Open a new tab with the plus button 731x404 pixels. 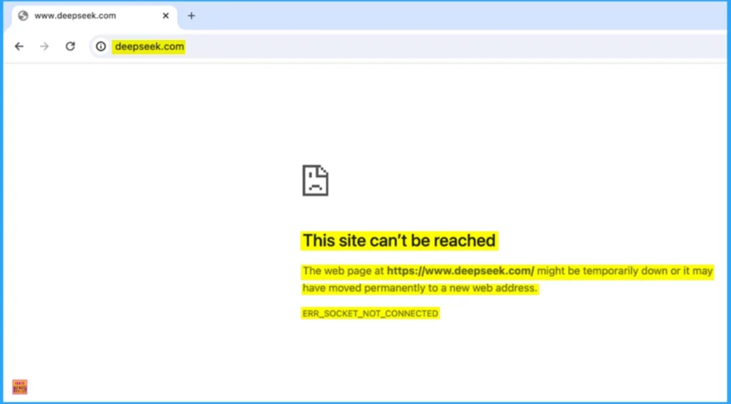point(191,16)
